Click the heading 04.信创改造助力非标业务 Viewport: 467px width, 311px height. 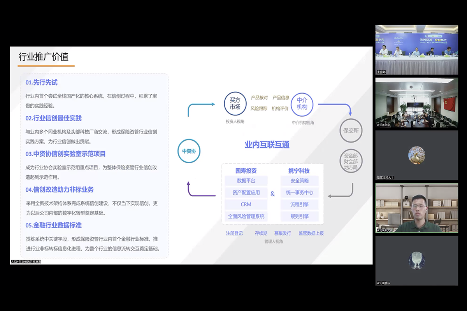pyautogui.click(x=60, y=190)
